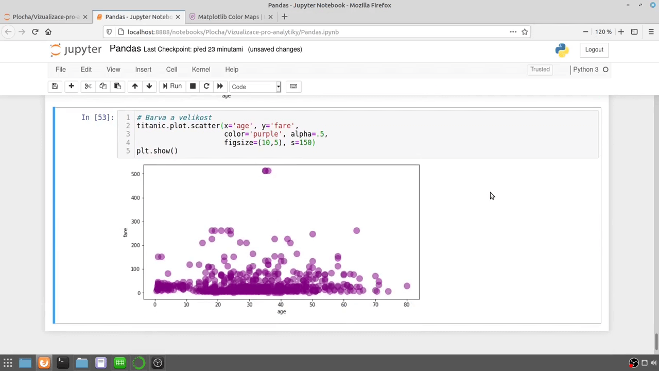Switch to Matplotlib Color Maps tab
659x371 pixels.
(x=228, y=17)
